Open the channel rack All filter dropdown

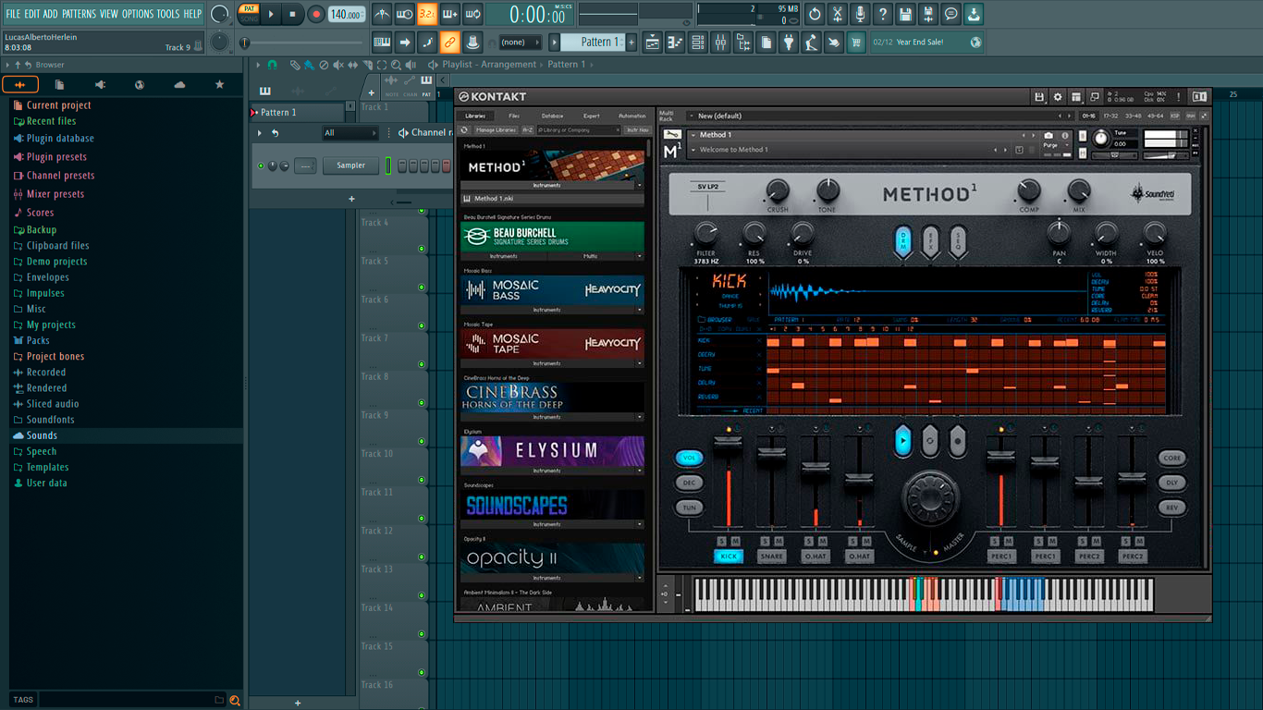(349, 133)
